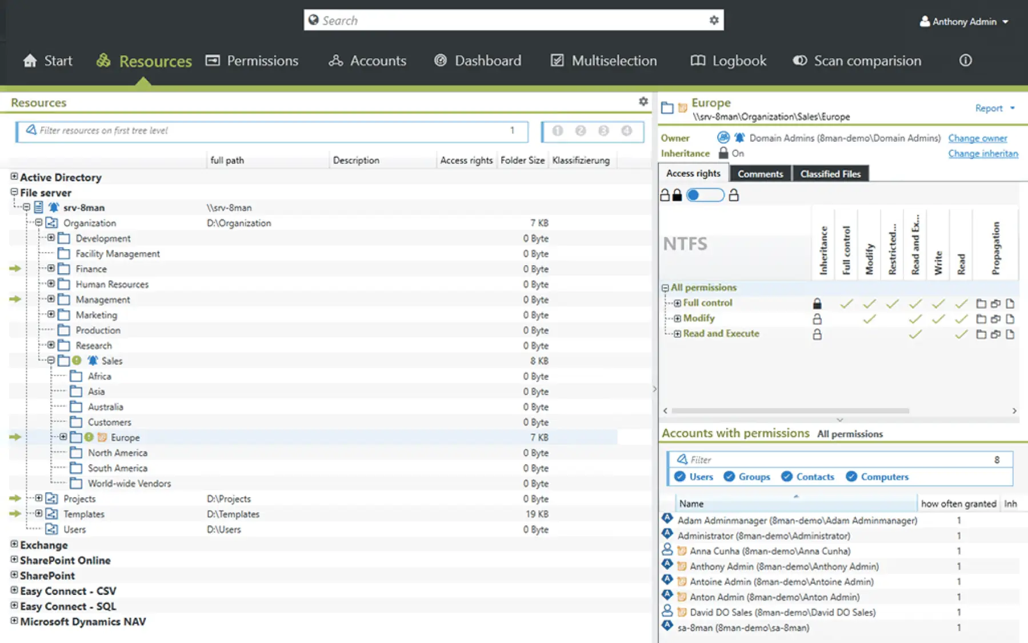This screenshot has height=643, width=1028.
Task: Expand the Full control permission row
Action: (677, 303)
